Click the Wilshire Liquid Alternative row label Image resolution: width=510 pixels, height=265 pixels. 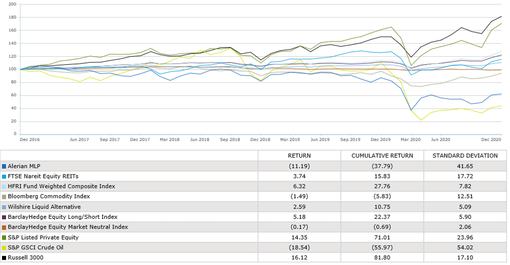(x=44, y=206)
